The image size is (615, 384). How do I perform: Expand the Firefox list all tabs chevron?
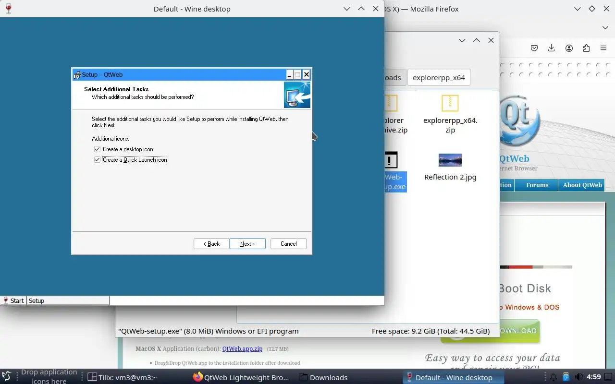coord(605,27)
